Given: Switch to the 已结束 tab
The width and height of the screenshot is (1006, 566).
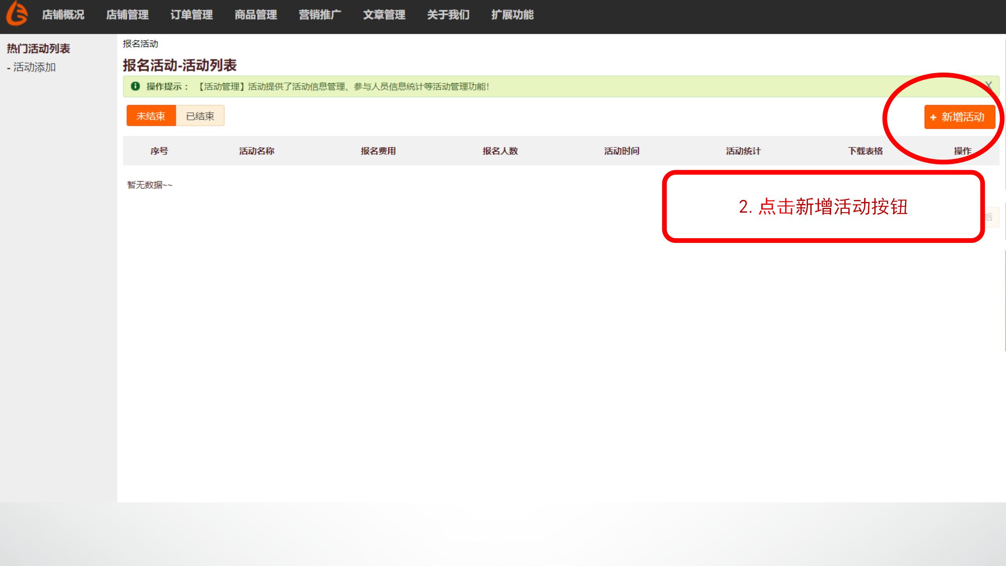Looking at the screenshot, I should click(x=200, y=116).
